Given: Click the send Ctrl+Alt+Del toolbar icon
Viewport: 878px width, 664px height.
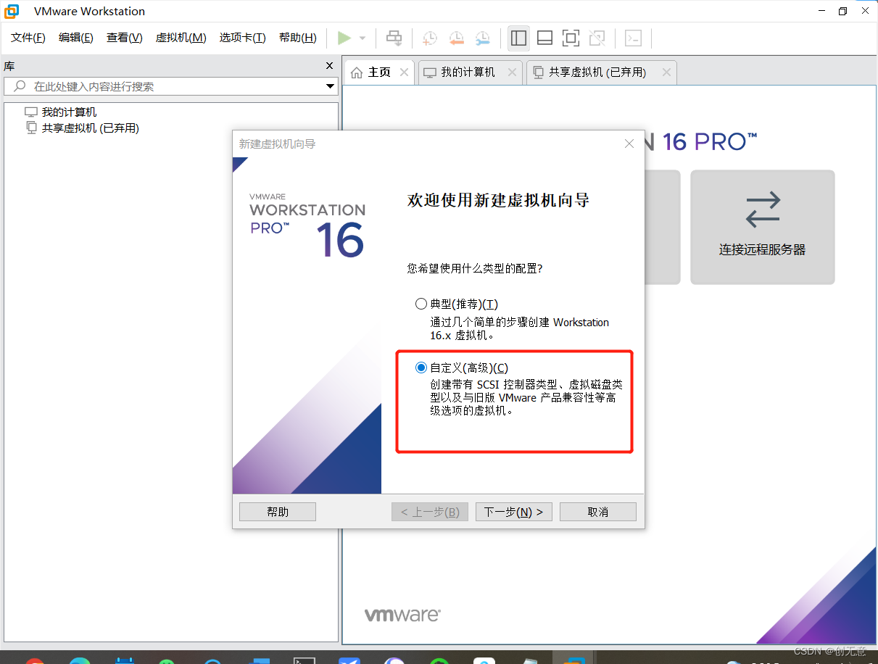Looking at the screenshot, I should point(394,38).
